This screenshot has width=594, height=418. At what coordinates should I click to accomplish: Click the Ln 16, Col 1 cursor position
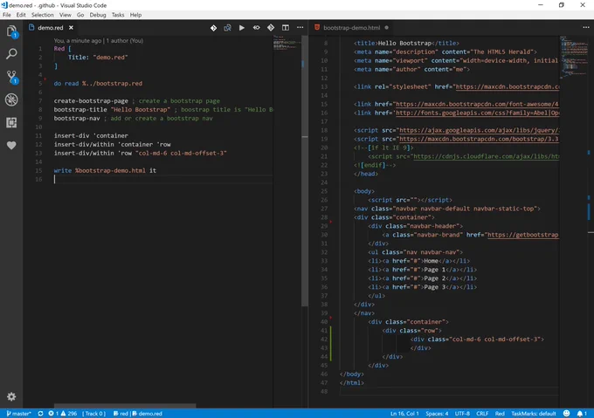(x=404, y=414)
